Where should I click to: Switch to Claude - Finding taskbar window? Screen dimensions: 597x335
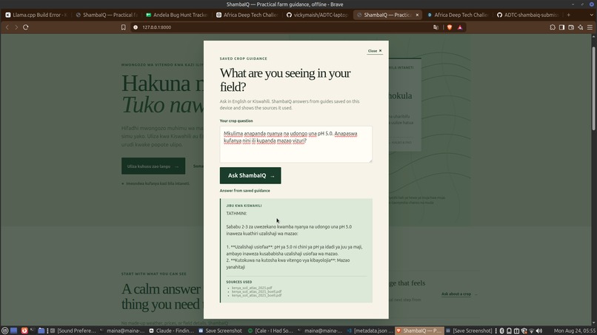pos(172,331)
